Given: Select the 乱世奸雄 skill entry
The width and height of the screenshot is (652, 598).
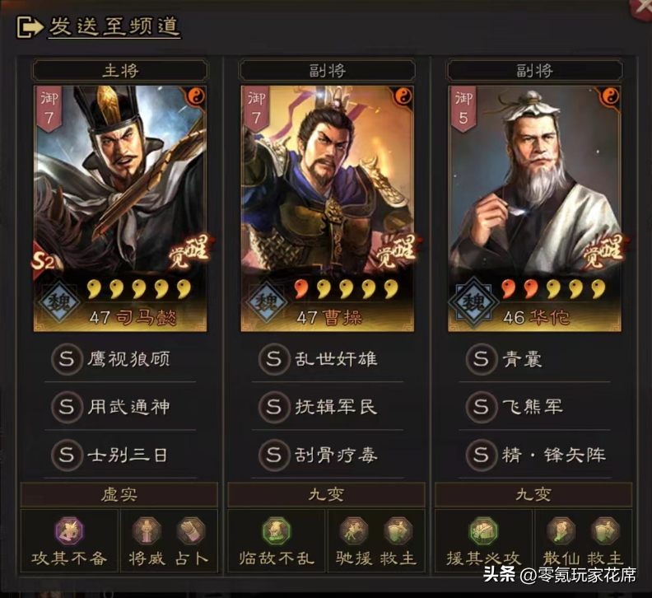Looking at the screenshot, I should [x=328, y=358].
